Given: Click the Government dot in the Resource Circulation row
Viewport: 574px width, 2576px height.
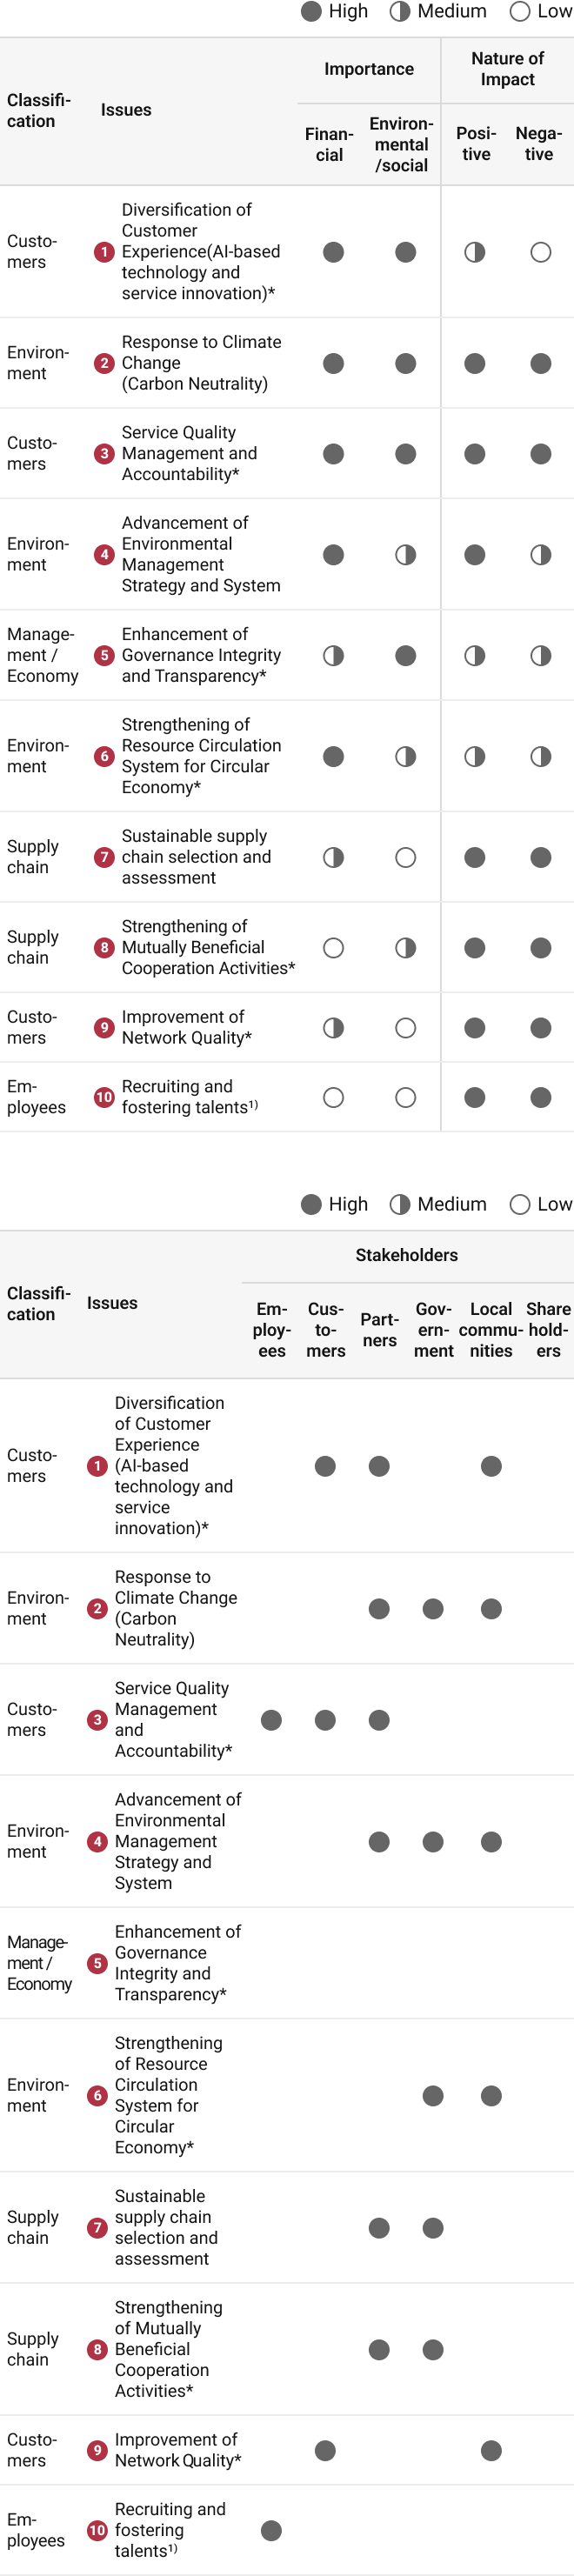Looking at the screenshot, I should 433,2095.
